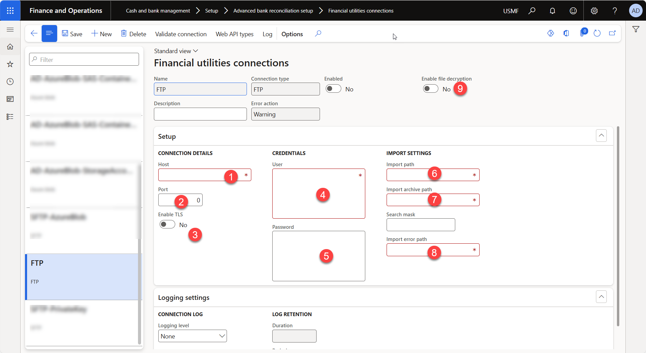
Task: Open Favorites star icon in sidebar
Action: pyautogui.click(x=10, y=64)
